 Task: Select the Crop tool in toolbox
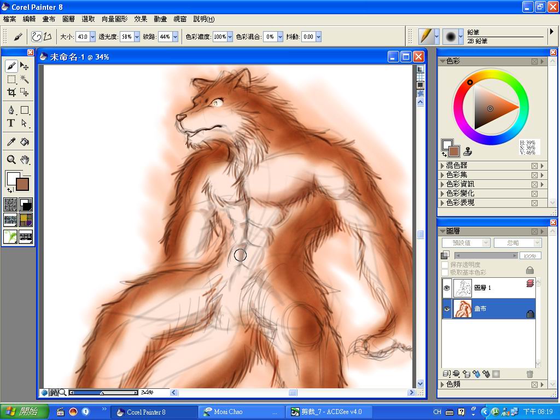point(11,92)
